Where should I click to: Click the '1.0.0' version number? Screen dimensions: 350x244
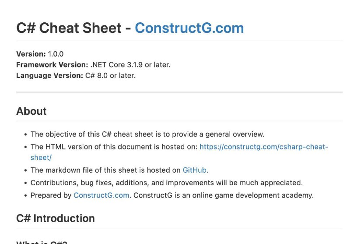(x=56, y=54)
